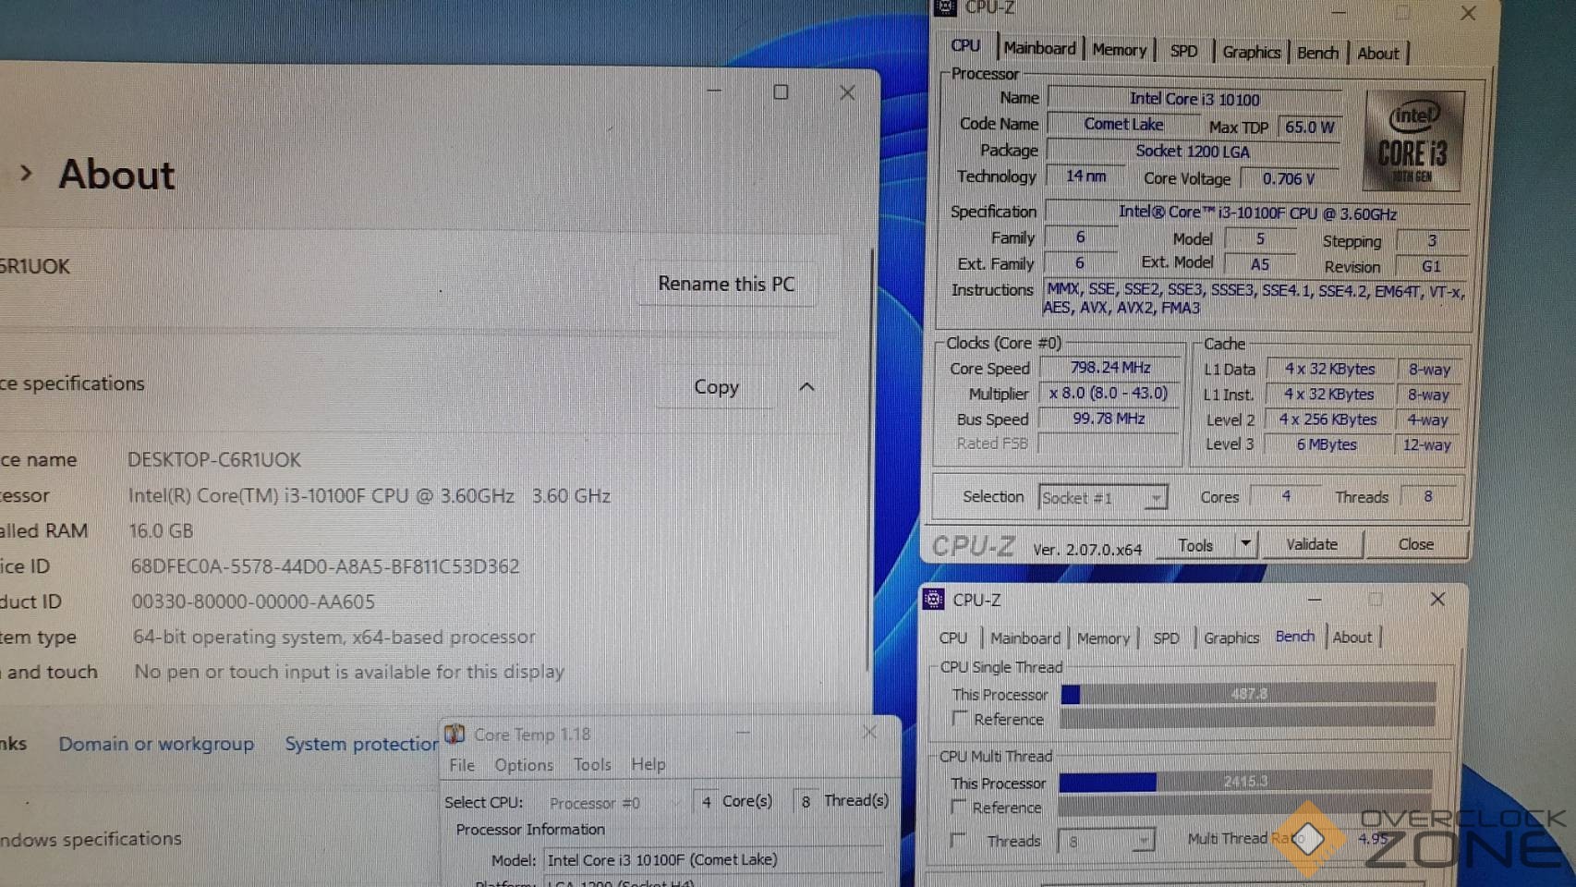Tick the Reference checkbox under CPU Single Thread
The image size is (1576, 887).
click(x=960, y=718)
